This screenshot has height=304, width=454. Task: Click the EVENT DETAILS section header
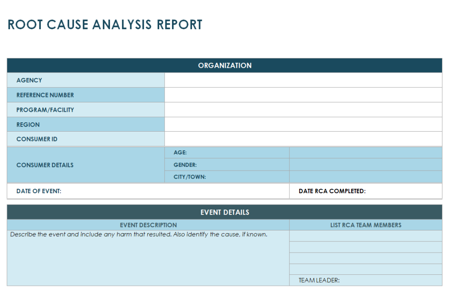[224, 212]
